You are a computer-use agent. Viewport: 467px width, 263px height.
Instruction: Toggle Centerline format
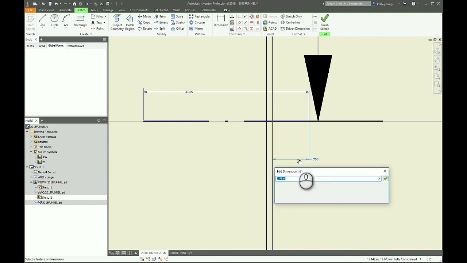click(290, 22)
